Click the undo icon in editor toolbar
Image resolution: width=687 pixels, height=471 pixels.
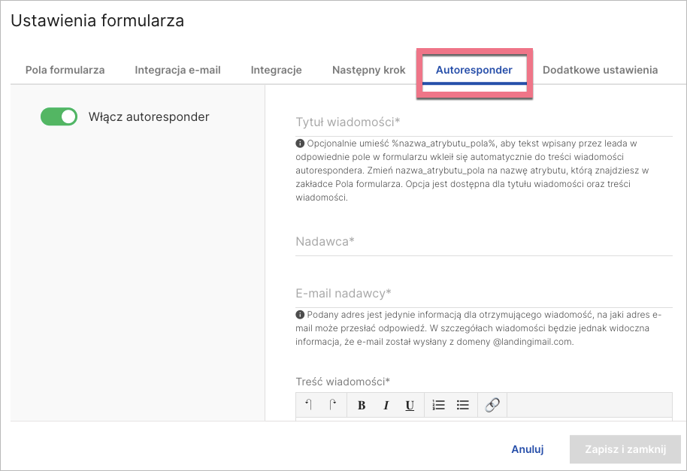click(x=308, y=405)
